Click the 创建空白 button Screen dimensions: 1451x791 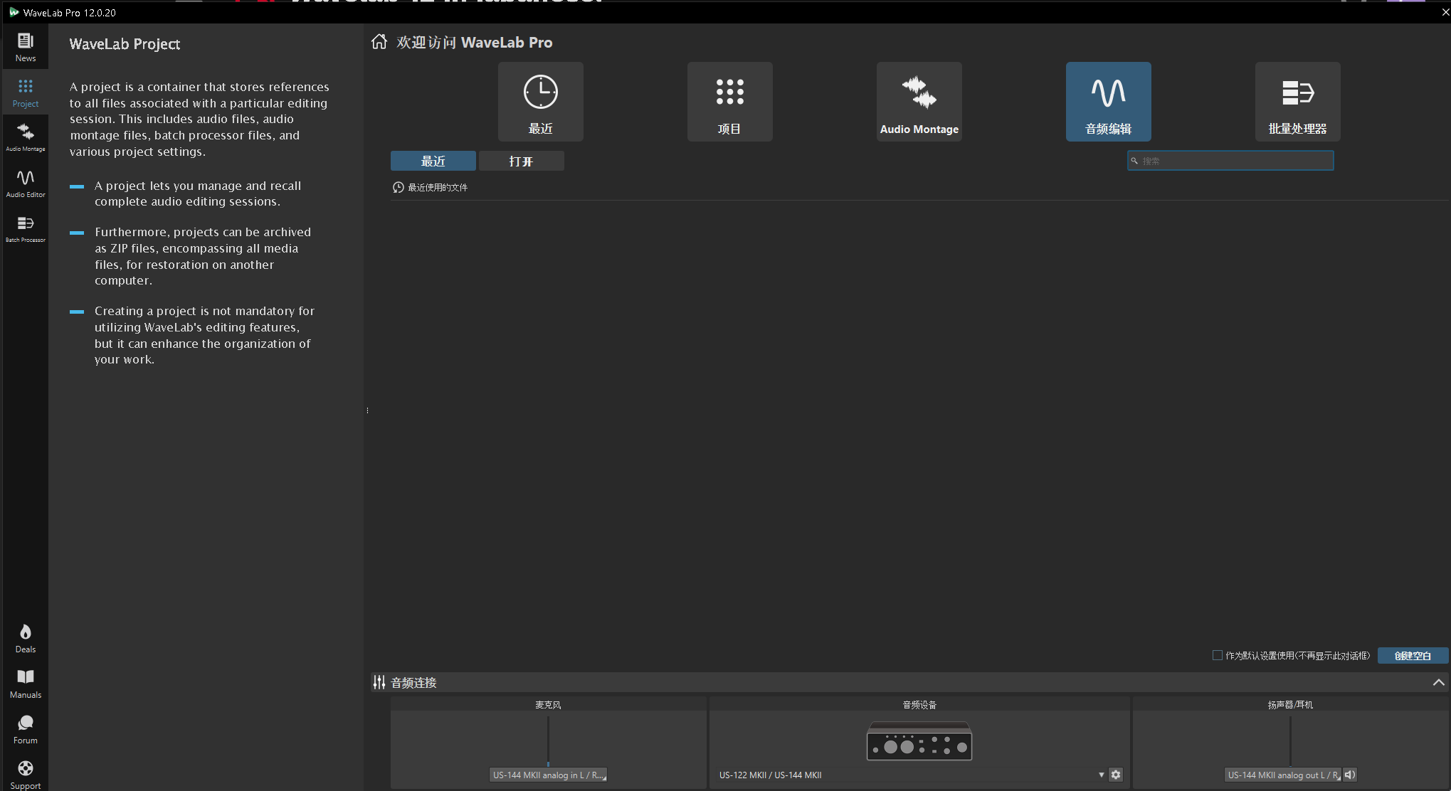pos(1412,655)
